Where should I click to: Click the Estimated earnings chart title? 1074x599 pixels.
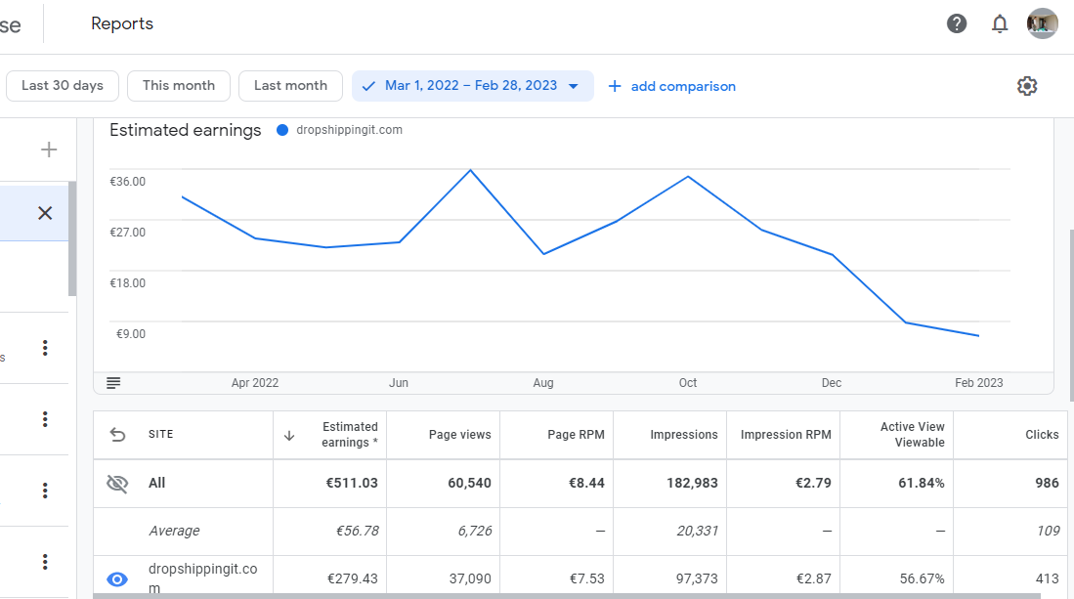[x=185, y=130]
